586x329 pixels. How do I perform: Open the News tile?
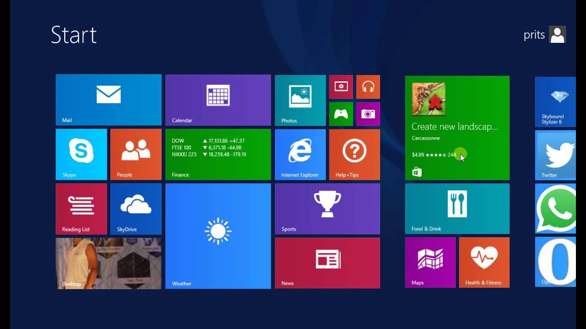click(x=327, y=263)
